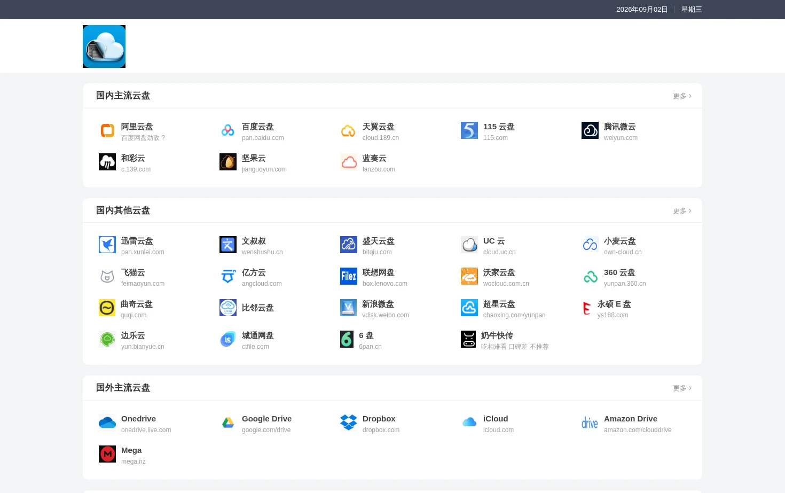Click the 国外主流云盘 section heading

[123, 388]
